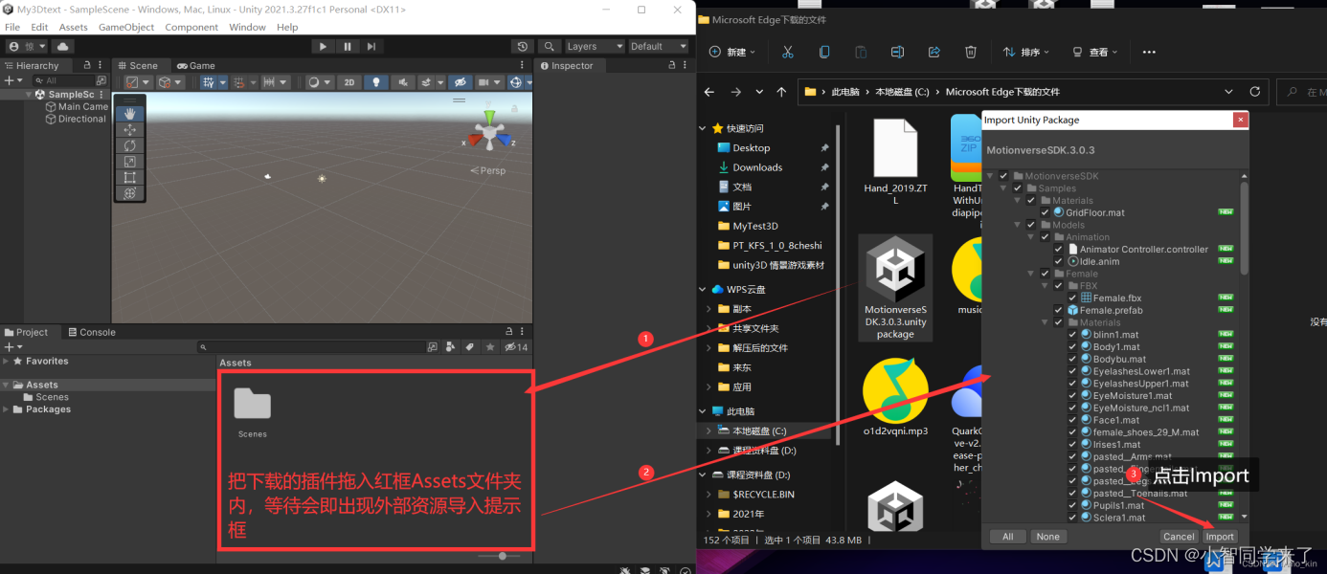Select the Hand tool in Scene view
The height and width of the screenshot is (574, 1327).
point(130,113)
